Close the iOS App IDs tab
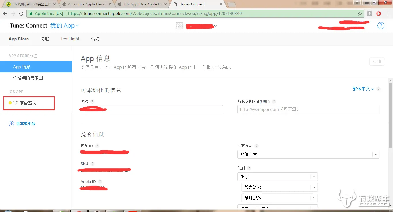The image size is (393, 212). coord(166,4)
